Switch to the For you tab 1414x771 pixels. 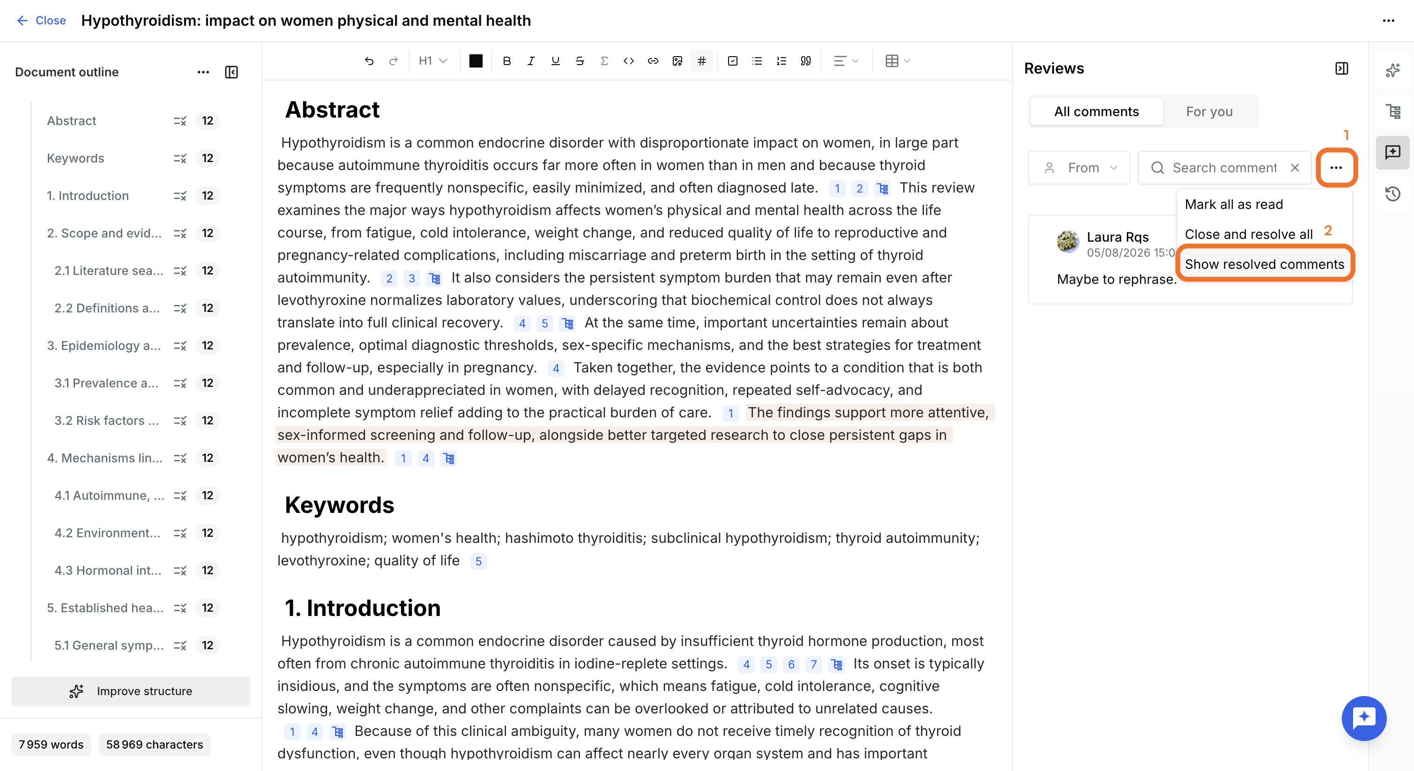(1209, 111)
